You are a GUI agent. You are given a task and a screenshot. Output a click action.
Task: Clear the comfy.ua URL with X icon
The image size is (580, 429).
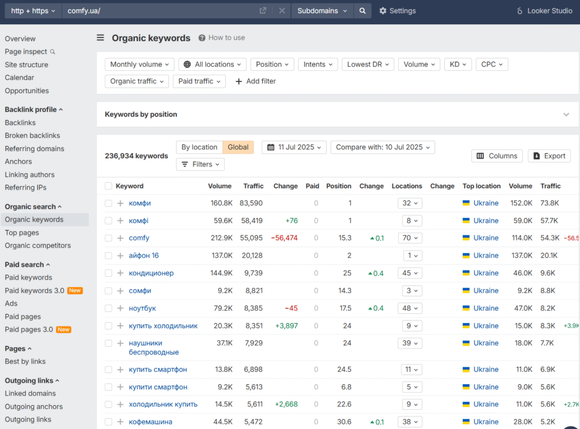pos(282,11)
